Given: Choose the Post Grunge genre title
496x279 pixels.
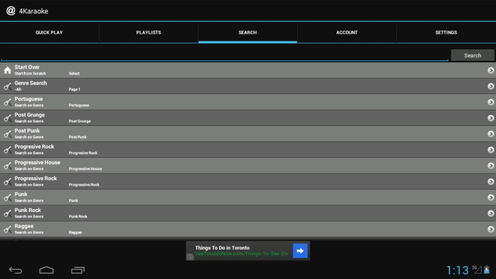Looking at the screenshot, I should click(x=29, y=114).
